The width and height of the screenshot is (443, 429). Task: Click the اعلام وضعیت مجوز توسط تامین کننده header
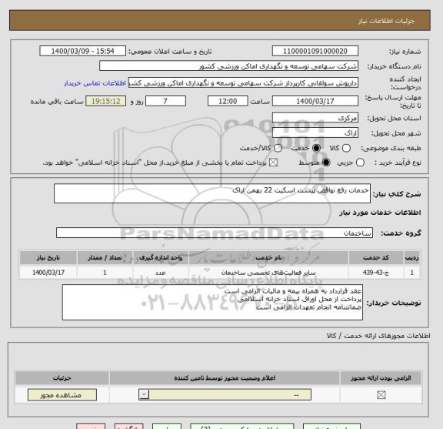(x=225, y=378)
